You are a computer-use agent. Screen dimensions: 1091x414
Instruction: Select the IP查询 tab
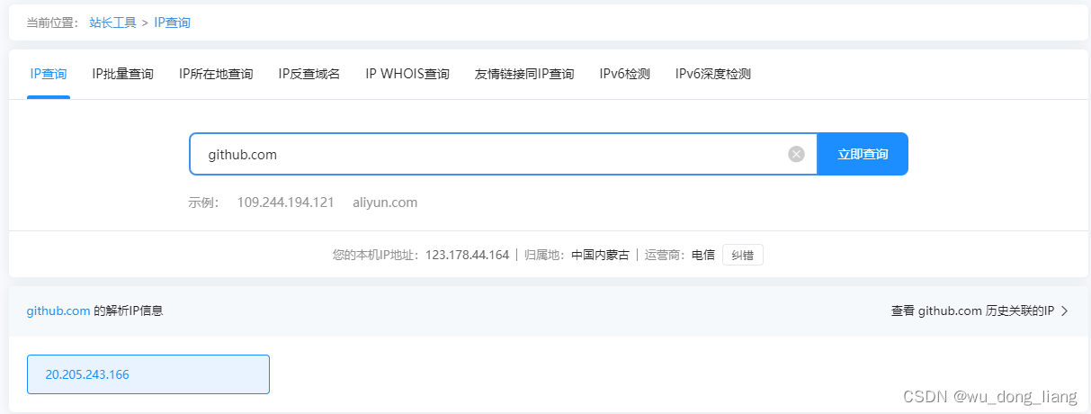[x=49, y=74]
